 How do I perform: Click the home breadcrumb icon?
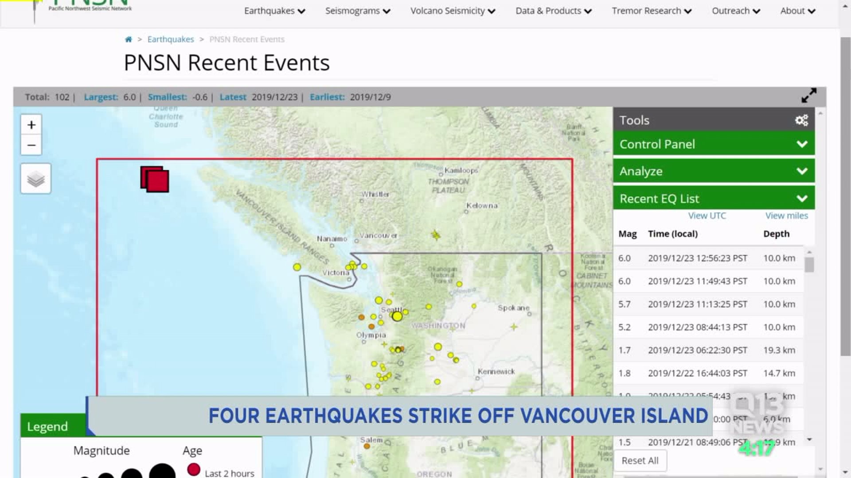(x=128, y=39)
